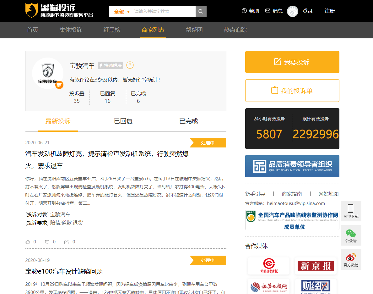Click the 黑猫投诉 site logo
Image resolution: width=373 pixels, height=294 pixels.
(x=59, y=11)
